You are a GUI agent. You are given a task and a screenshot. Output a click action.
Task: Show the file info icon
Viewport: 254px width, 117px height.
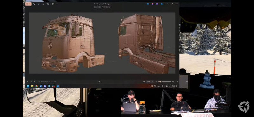(x=35, y=82)
